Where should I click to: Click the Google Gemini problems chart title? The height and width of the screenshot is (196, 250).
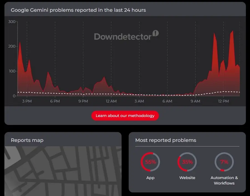[x=78, y=10]
